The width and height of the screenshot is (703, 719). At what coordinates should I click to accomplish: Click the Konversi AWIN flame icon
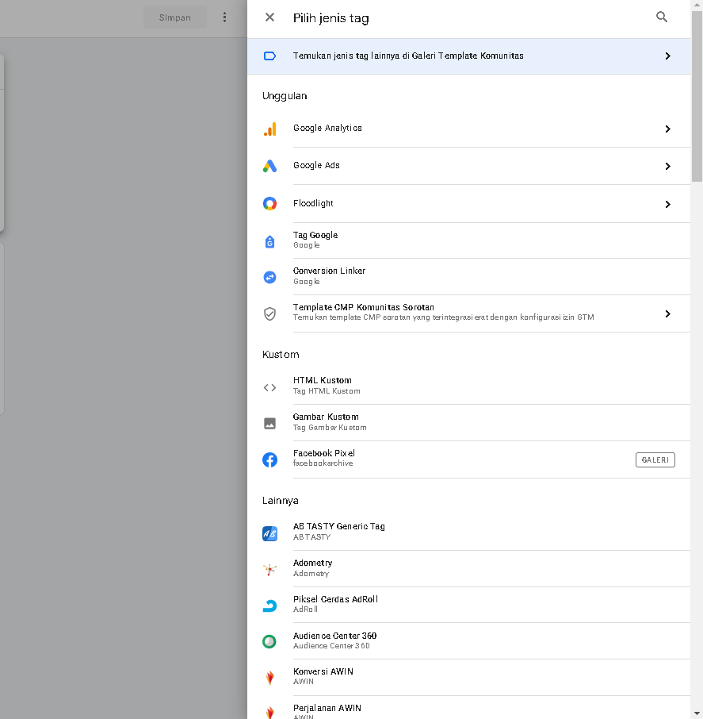(x=269, y=678)
